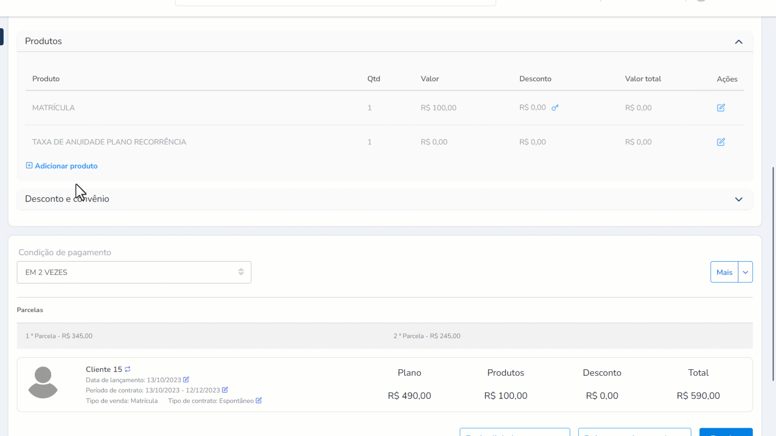Click the Desconto e convênio header title

(x=67, y=199)
